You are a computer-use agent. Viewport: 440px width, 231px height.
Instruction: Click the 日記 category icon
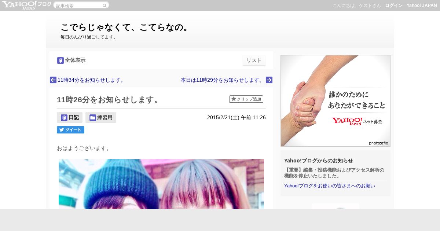(x=64, y=118)
